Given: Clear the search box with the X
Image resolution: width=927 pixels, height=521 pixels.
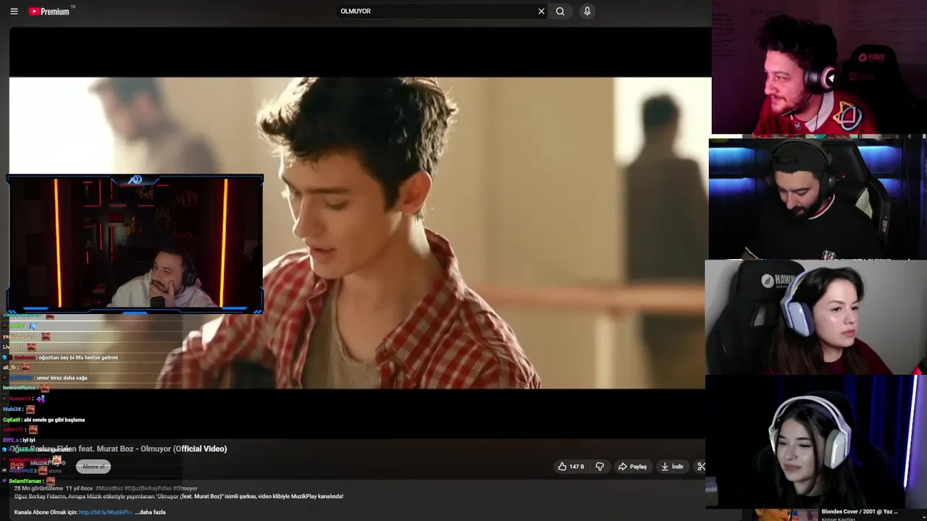Looking at the screenshot, I should (x=541, y=12).
